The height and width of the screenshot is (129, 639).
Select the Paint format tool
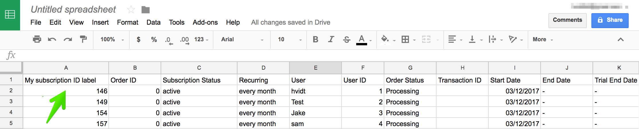[x=83, y=39]
